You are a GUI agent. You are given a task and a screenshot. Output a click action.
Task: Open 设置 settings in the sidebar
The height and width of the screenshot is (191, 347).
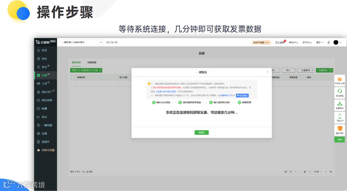pos(45,134)
